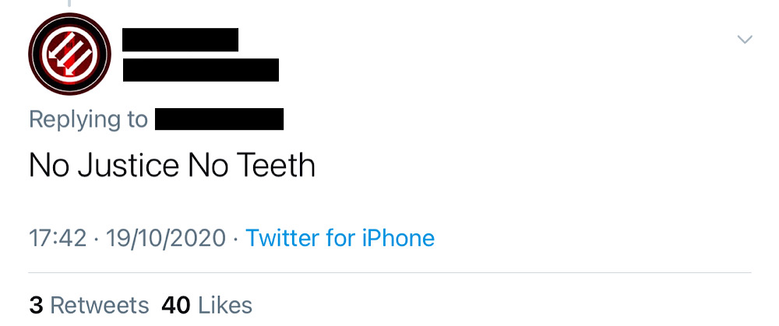View the 3 Retweets list

[89, 305]
